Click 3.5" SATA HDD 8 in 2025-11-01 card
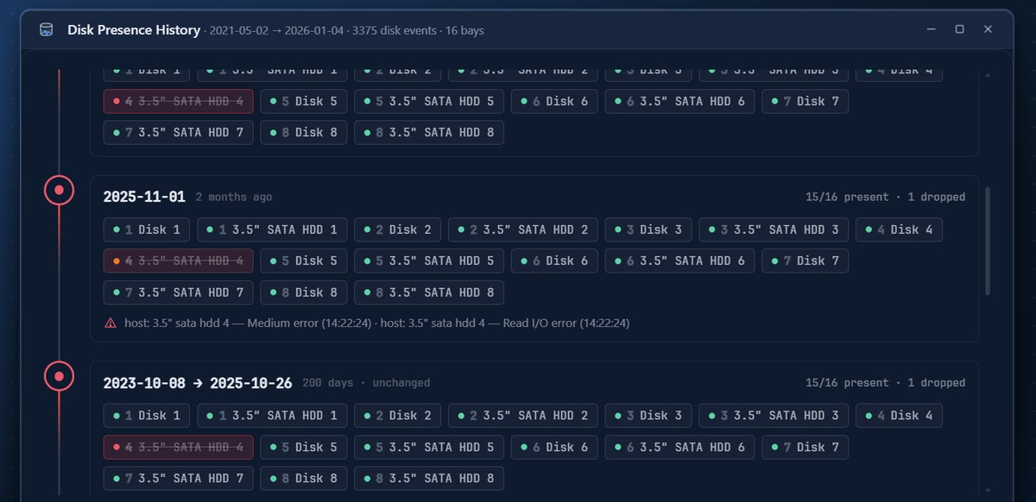The image size is (1036, 502). pos(429,292)
